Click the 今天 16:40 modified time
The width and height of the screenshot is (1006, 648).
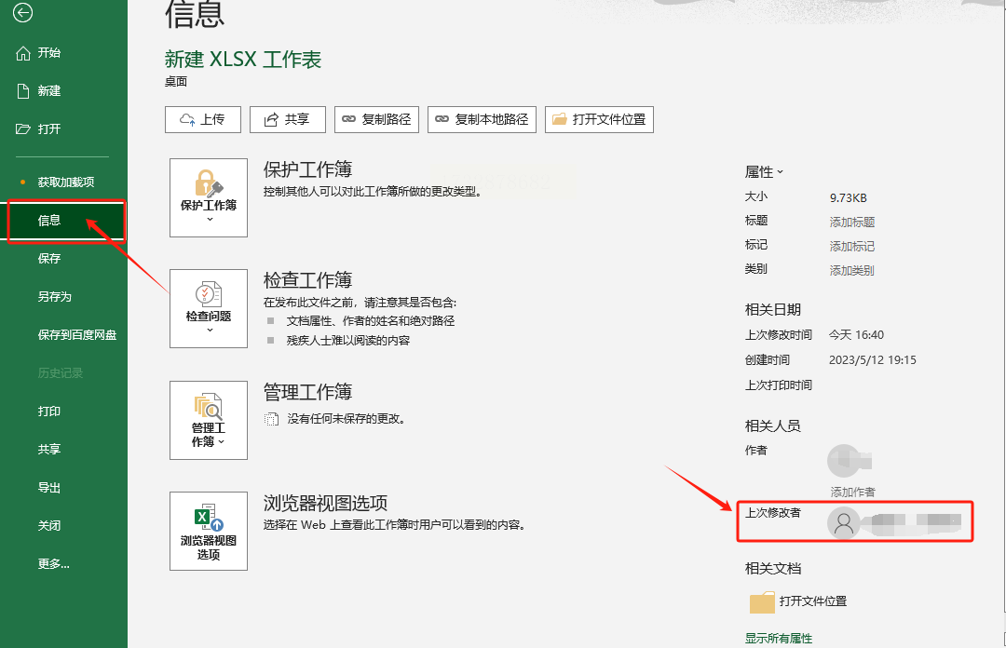[857, 335]
